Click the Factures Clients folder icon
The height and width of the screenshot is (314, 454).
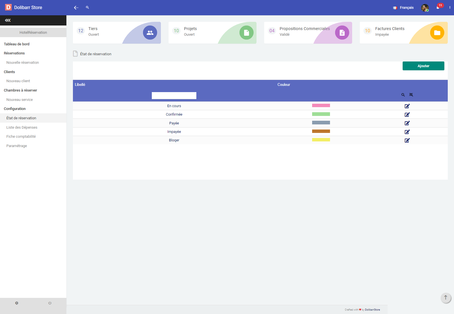437,33
